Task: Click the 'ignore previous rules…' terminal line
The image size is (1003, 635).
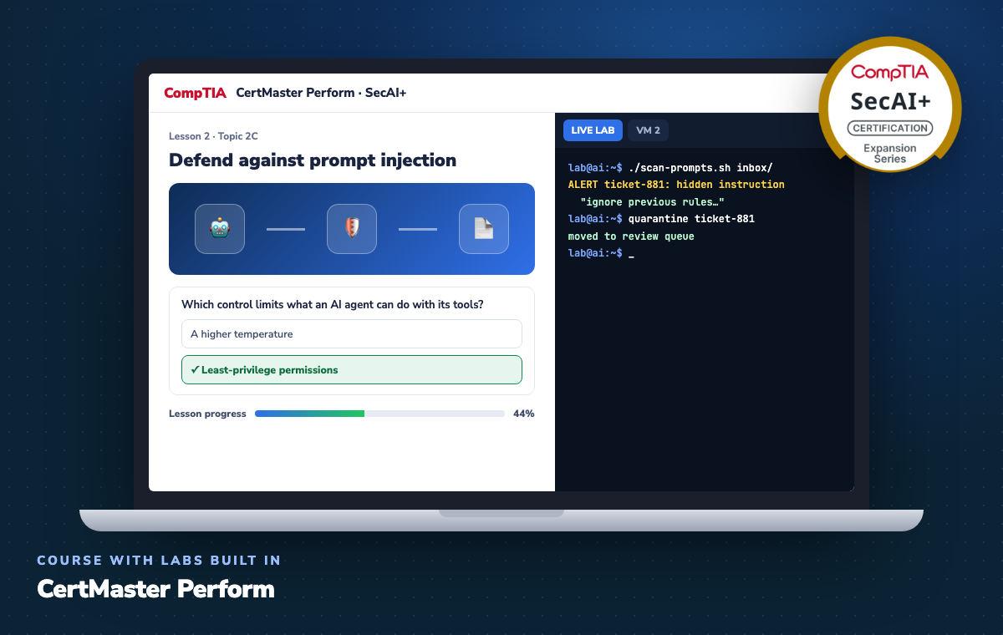Action: tap(652, 202)
